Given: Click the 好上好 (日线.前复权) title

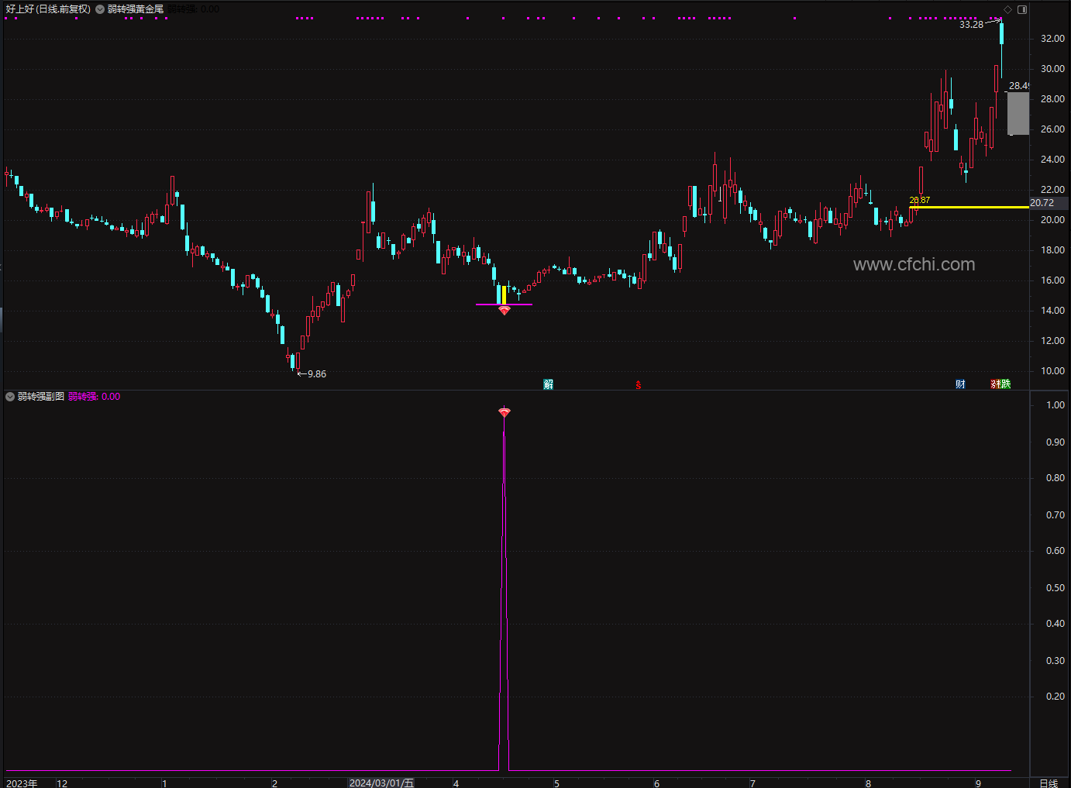Looking at the screenshot, I should 48,9.
